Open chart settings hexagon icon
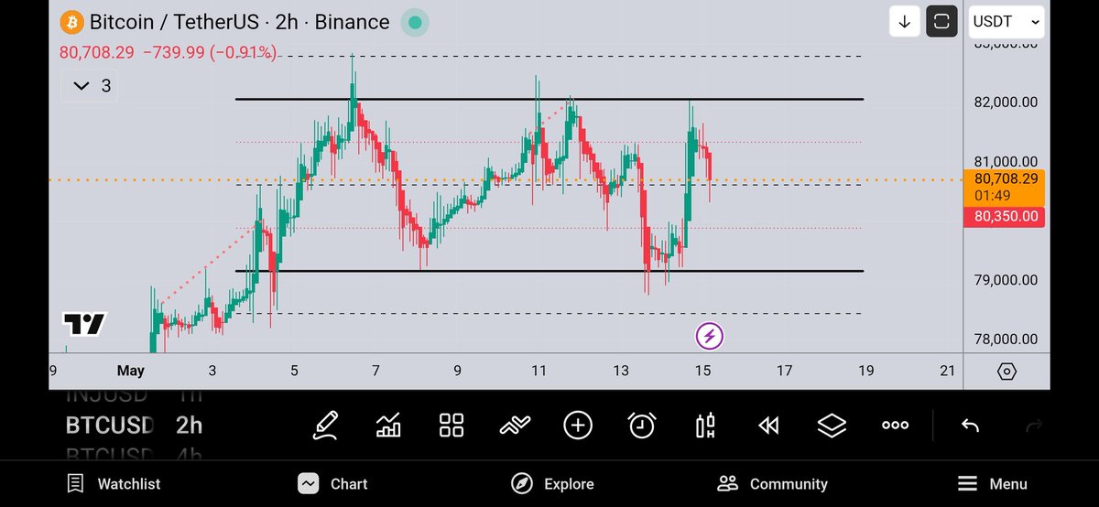Screen dimensions: 1099x507 (1007, 371)
